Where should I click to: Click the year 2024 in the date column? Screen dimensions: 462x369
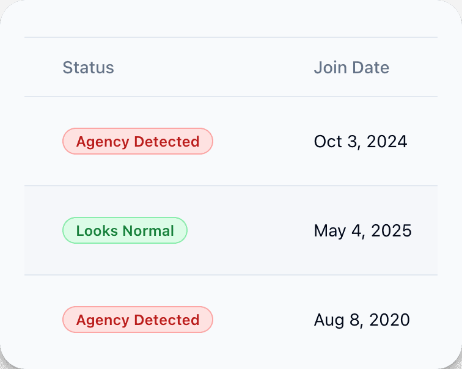pos(387,142)
